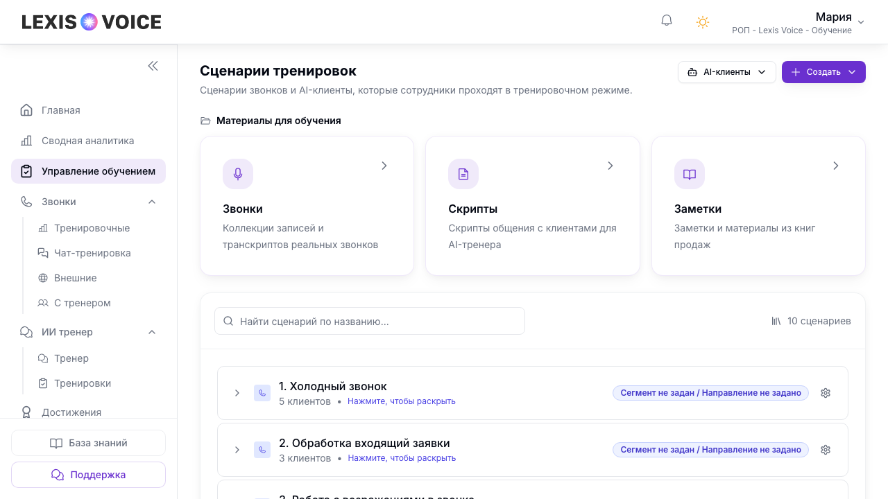888x499 pixels.
Task: Focus the Найти сценарий search field
Action: [370, 321]
